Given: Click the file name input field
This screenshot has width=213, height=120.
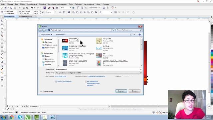Looking at the screenshot, I should pyautogui.click(x=97, y=69).
